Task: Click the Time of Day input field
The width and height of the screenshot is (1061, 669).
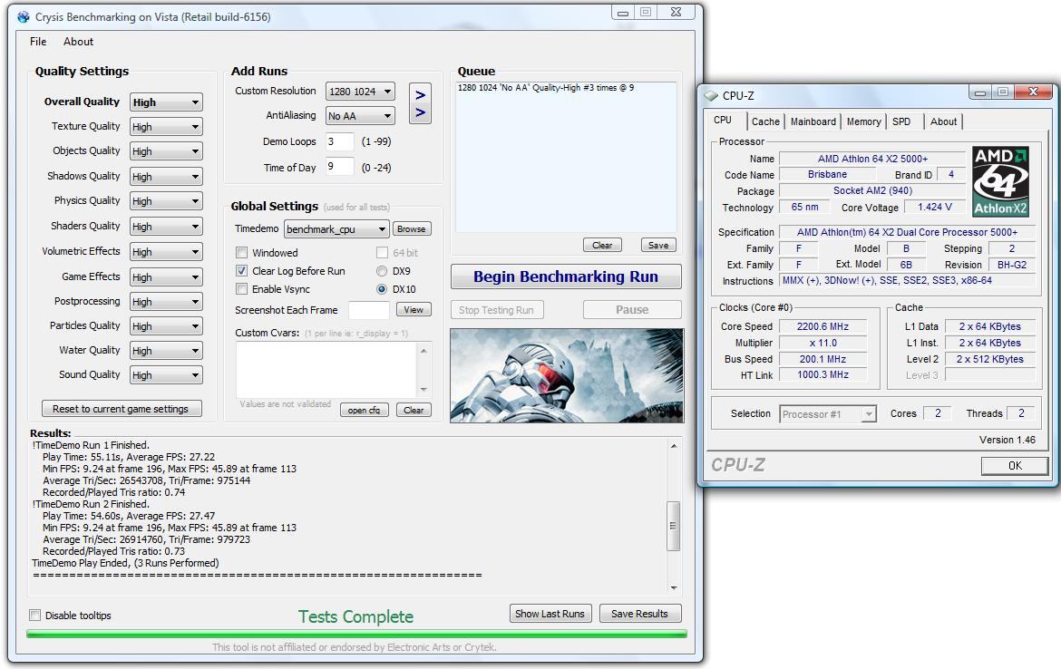Action: (340, 167)
